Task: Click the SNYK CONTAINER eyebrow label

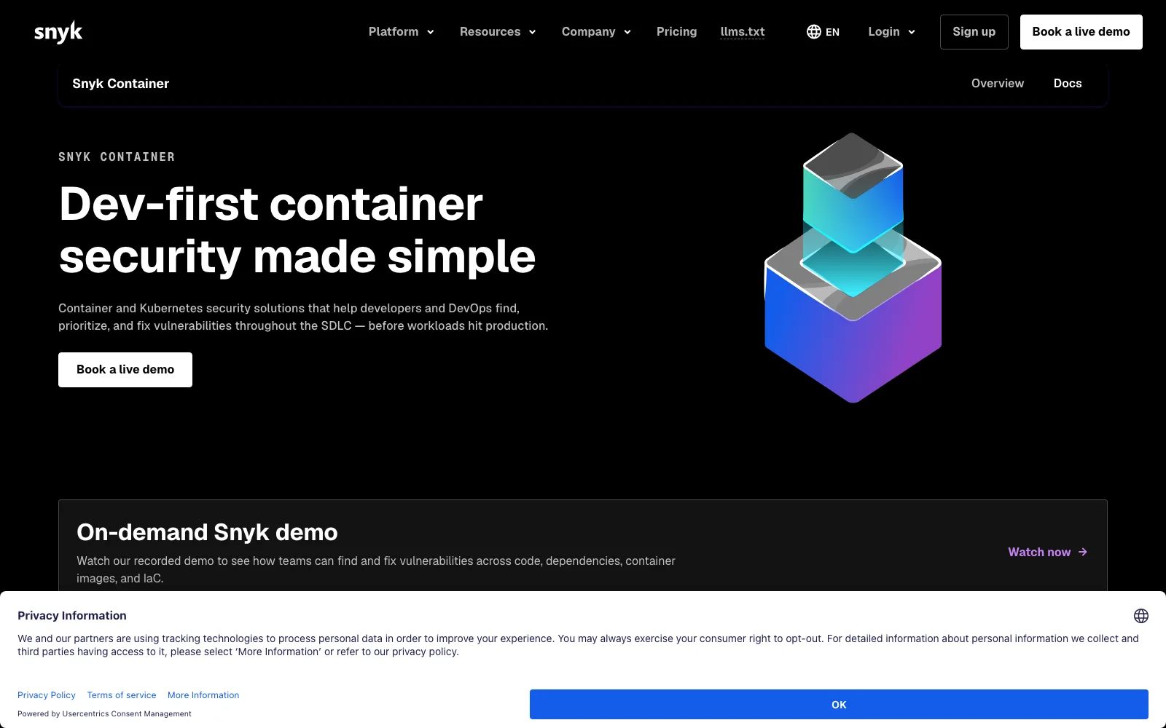Action: tap(117, 157)
